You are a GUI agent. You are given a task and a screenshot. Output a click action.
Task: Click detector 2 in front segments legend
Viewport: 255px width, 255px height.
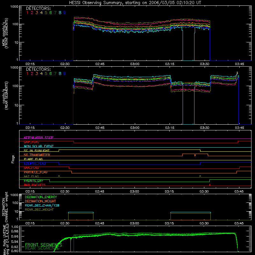pos(32,13)
